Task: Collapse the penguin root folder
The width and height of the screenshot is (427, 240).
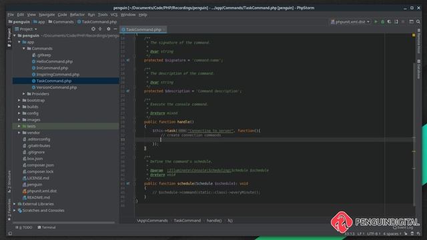Action: coord(15,35)
